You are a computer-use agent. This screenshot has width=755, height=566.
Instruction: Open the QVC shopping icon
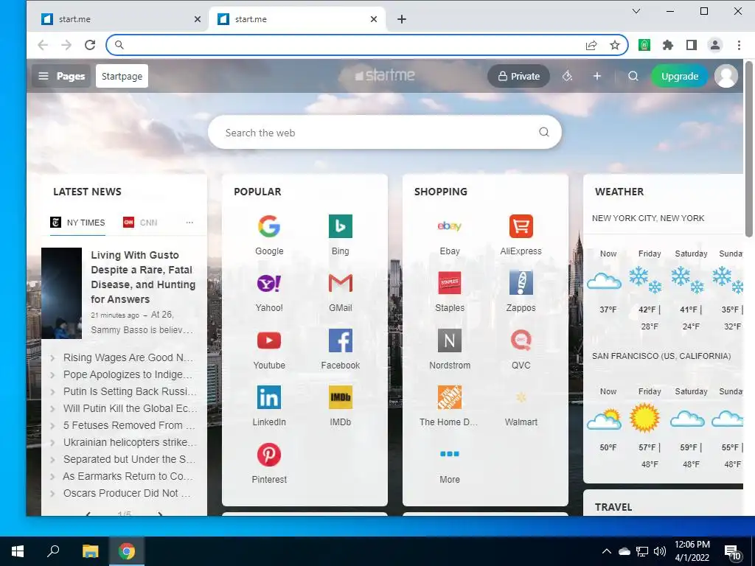(x=521, y=340)
